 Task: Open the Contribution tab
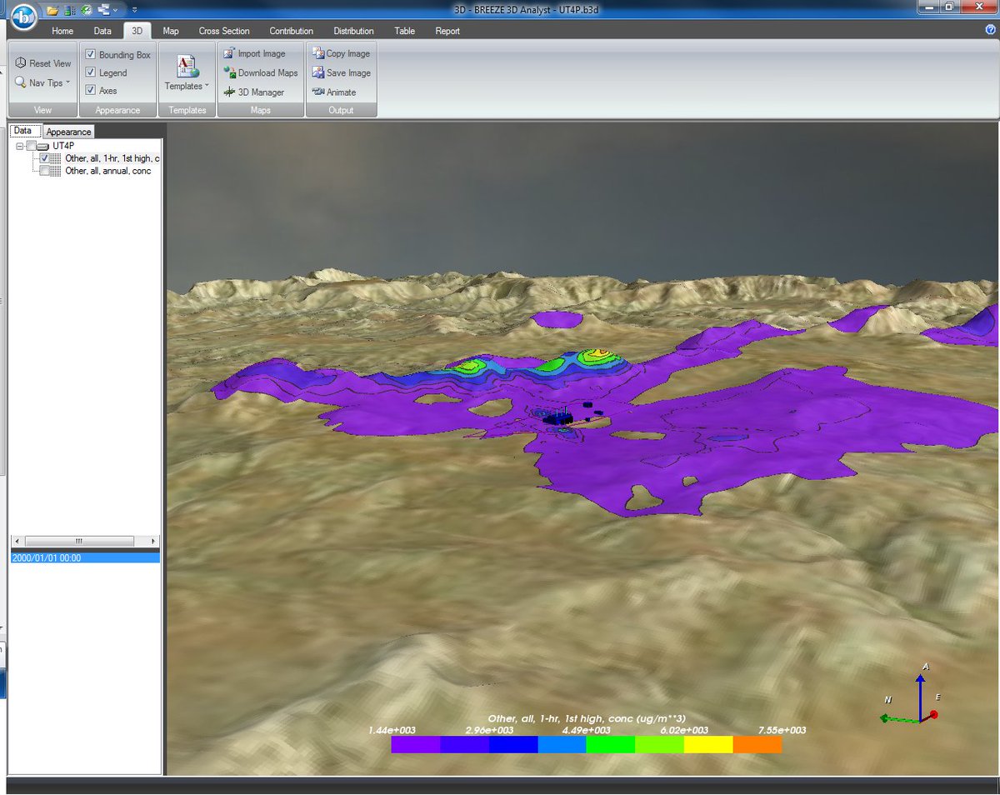point(291,31)
